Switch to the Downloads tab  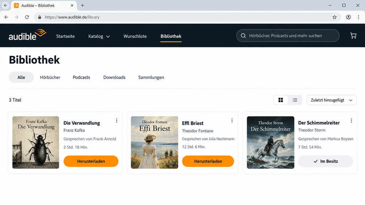114,77
